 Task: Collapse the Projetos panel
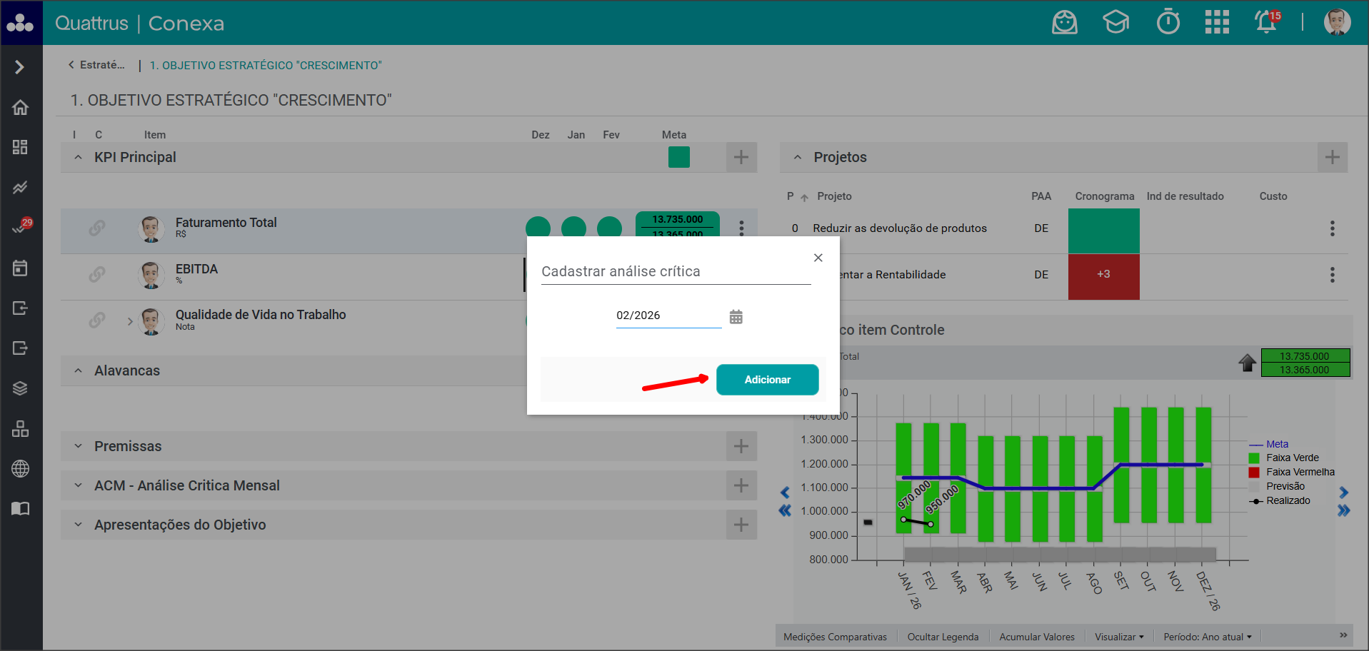pos(798,157)
